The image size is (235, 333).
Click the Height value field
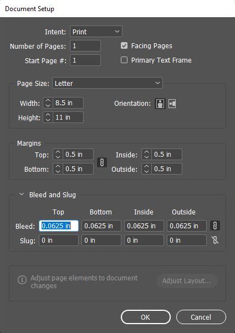click(68, 117)
